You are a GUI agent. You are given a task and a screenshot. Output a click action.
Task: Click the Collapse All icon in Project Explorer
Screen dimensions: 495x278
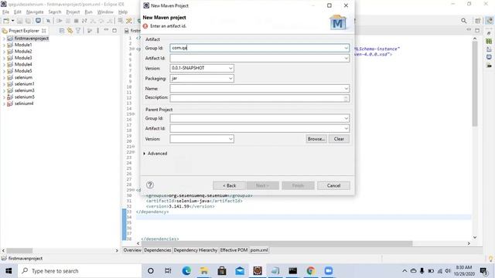tap(62, 31)
